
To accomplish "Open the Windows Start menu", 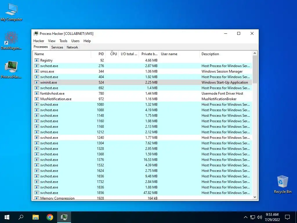I will point(7,217).
